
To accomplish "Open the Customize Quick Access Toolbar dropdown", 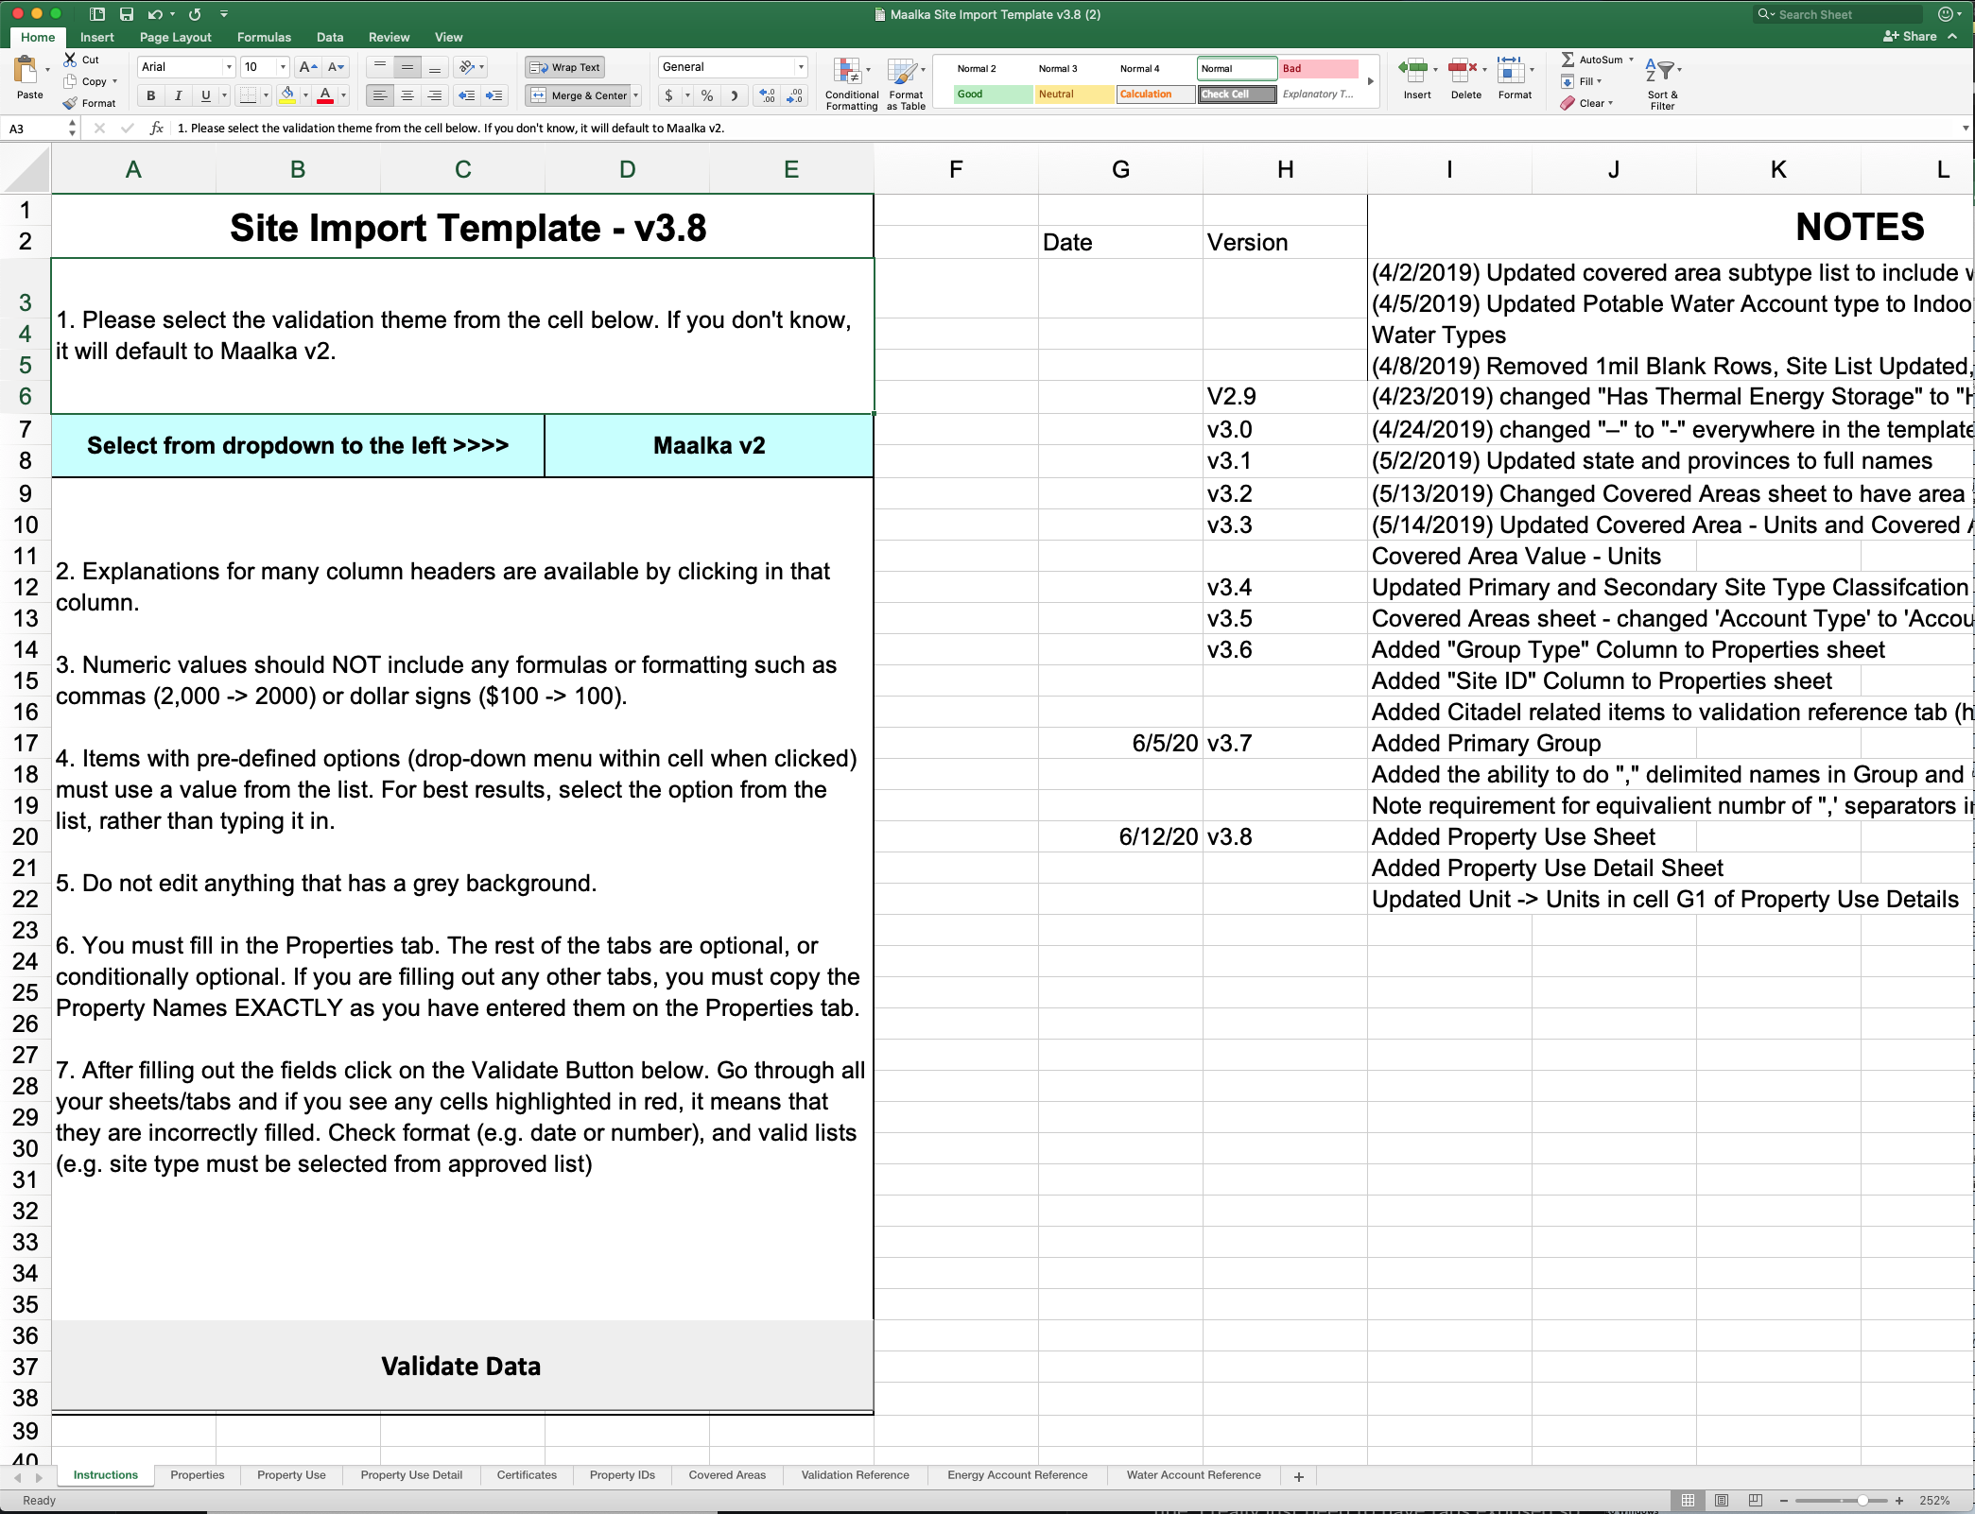I will [x=224, y=14].
